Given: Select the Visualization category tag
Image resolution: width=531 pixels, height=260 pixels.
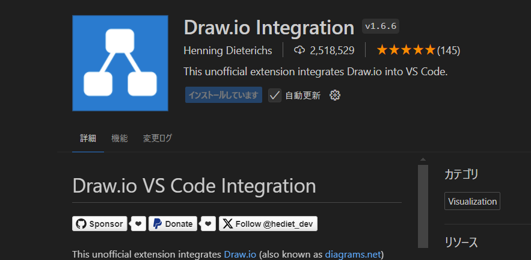Looking at the screenshot, I should pyautogui.click(x=473, y=202).
